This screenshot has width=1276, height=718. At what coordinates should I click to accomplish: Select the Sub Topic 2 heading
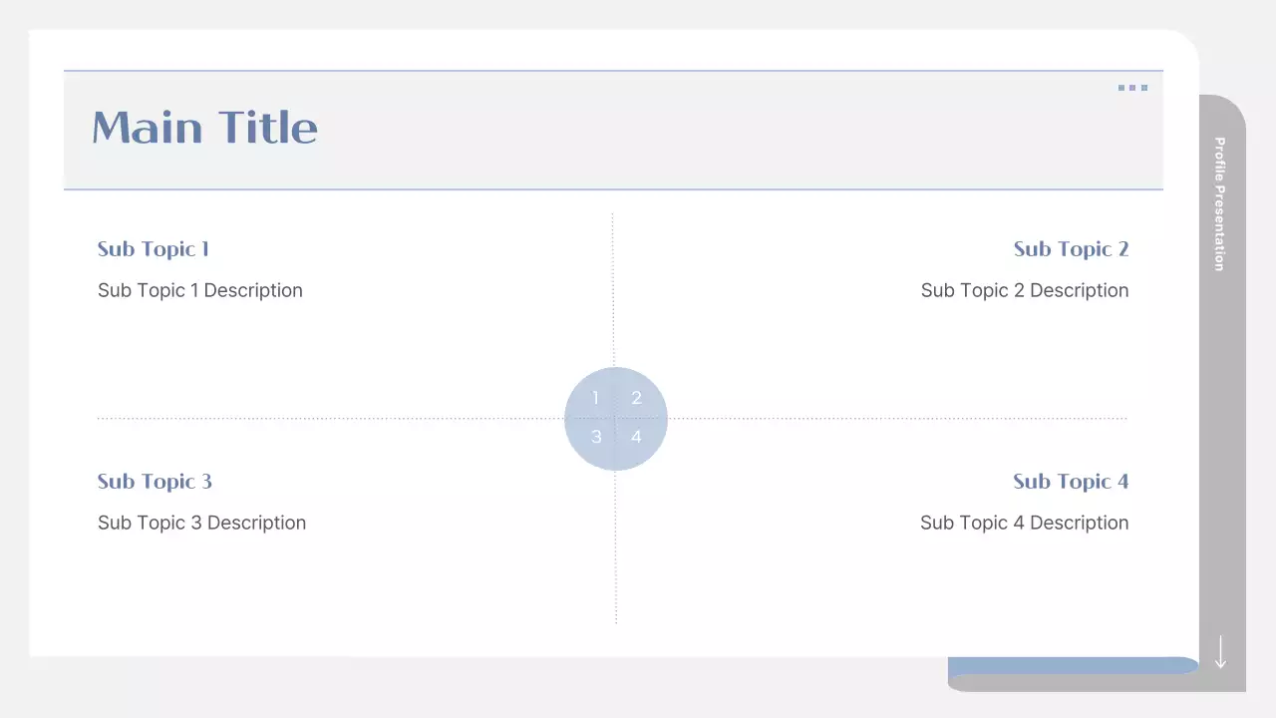coord(1071,249)
